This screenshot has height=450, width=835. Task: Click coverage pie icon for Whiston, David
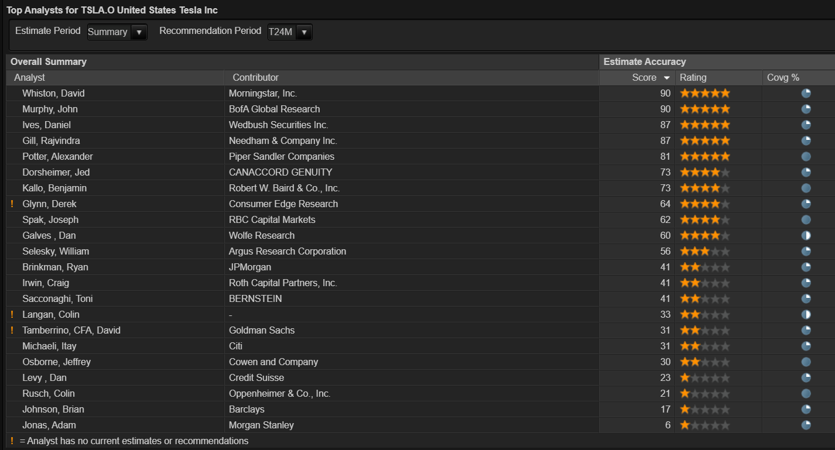pyautogui.click(x=806, y=93)
